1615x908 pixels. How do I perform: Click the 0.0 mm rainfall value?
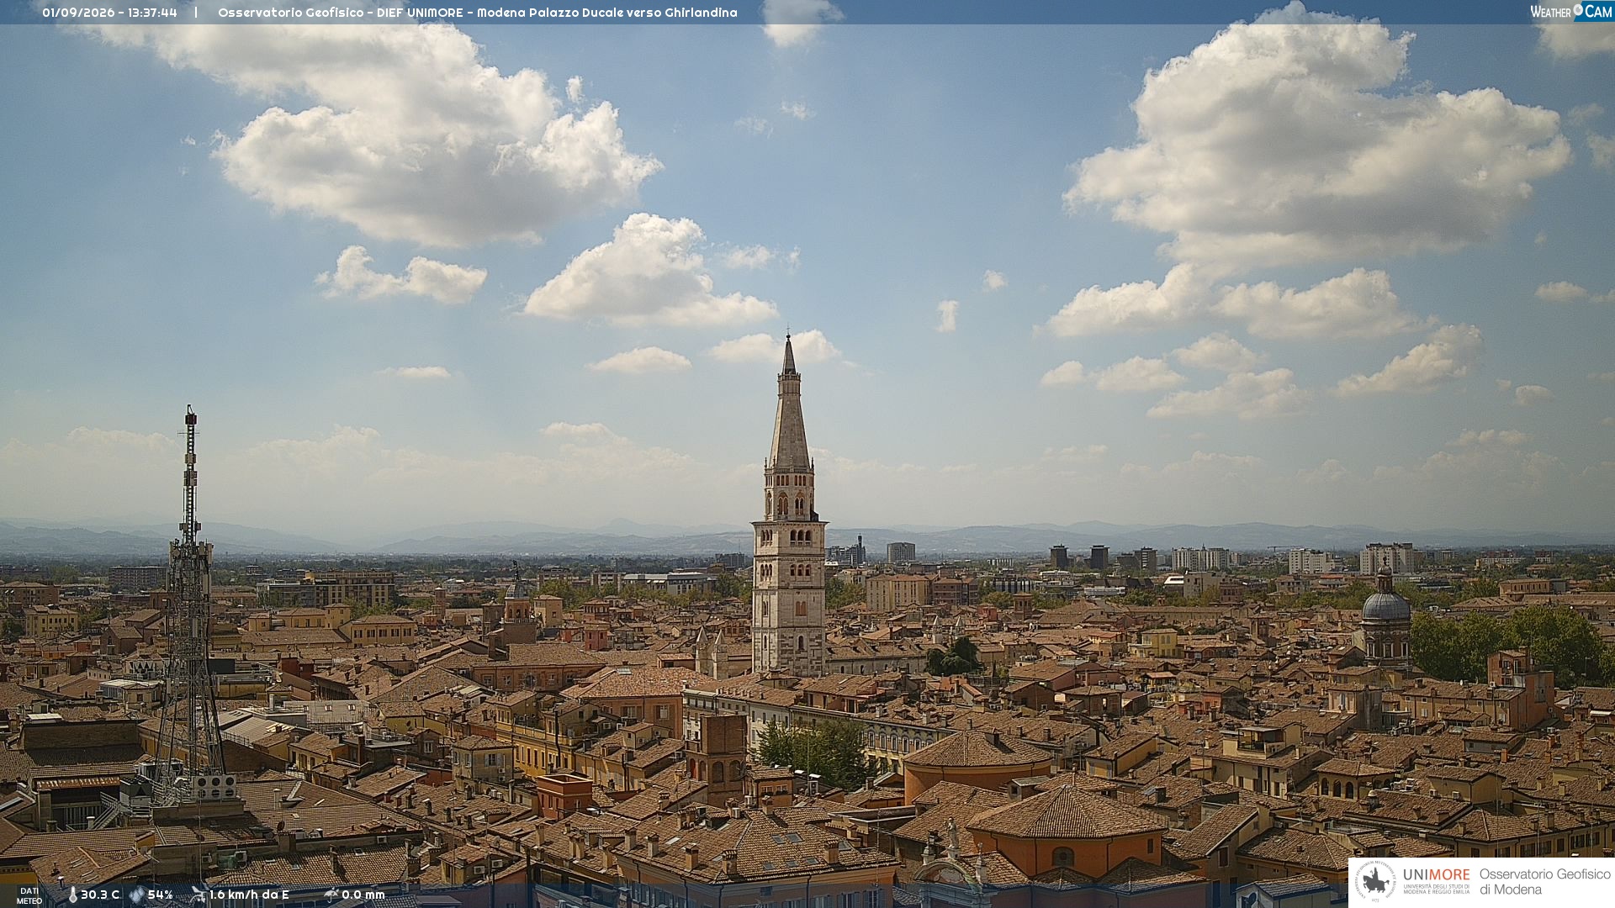(x=363, y=895)
